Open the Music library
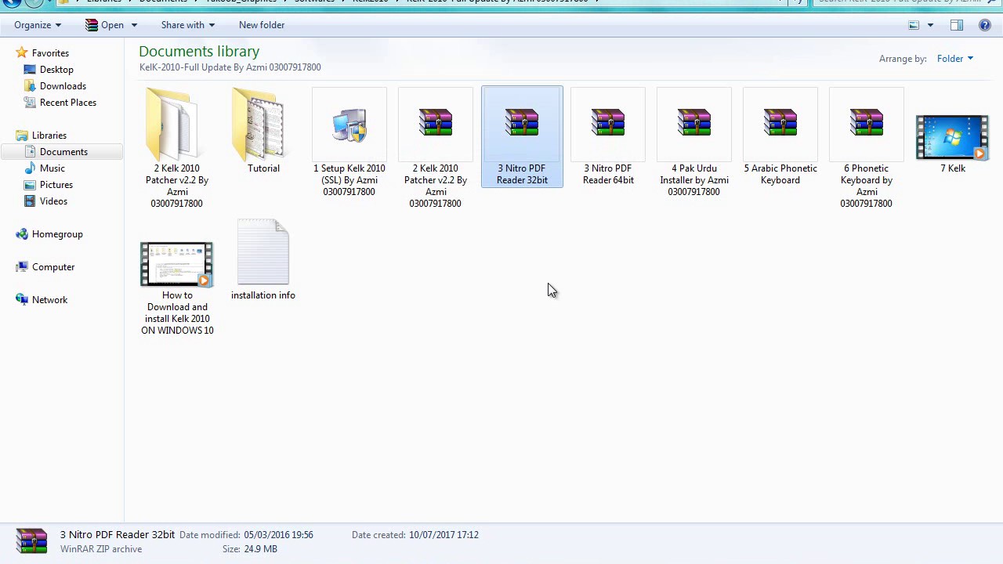Viewport: 1003px width, 564px height. click(52, 168)
